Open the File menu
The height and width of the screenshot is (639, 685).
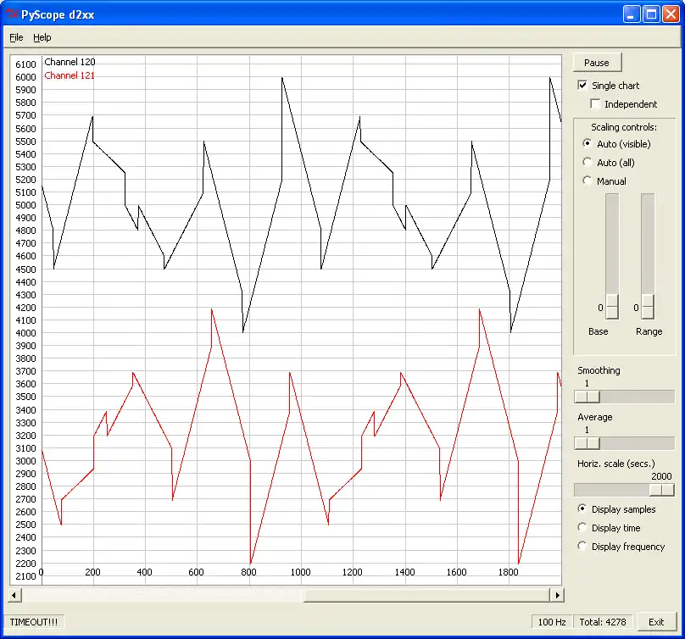point(16,37)
